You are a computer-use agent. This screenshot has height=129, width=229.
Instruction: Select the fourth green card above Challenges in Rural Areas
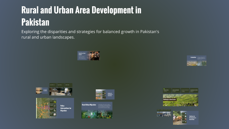click(194, 90)
